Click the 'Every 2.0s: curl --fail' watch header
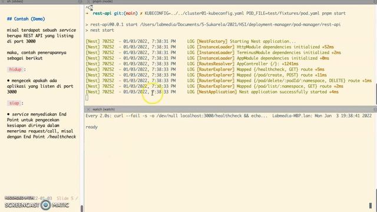The image size is (377, 212). pyautogui.click(x=177, y=116)
